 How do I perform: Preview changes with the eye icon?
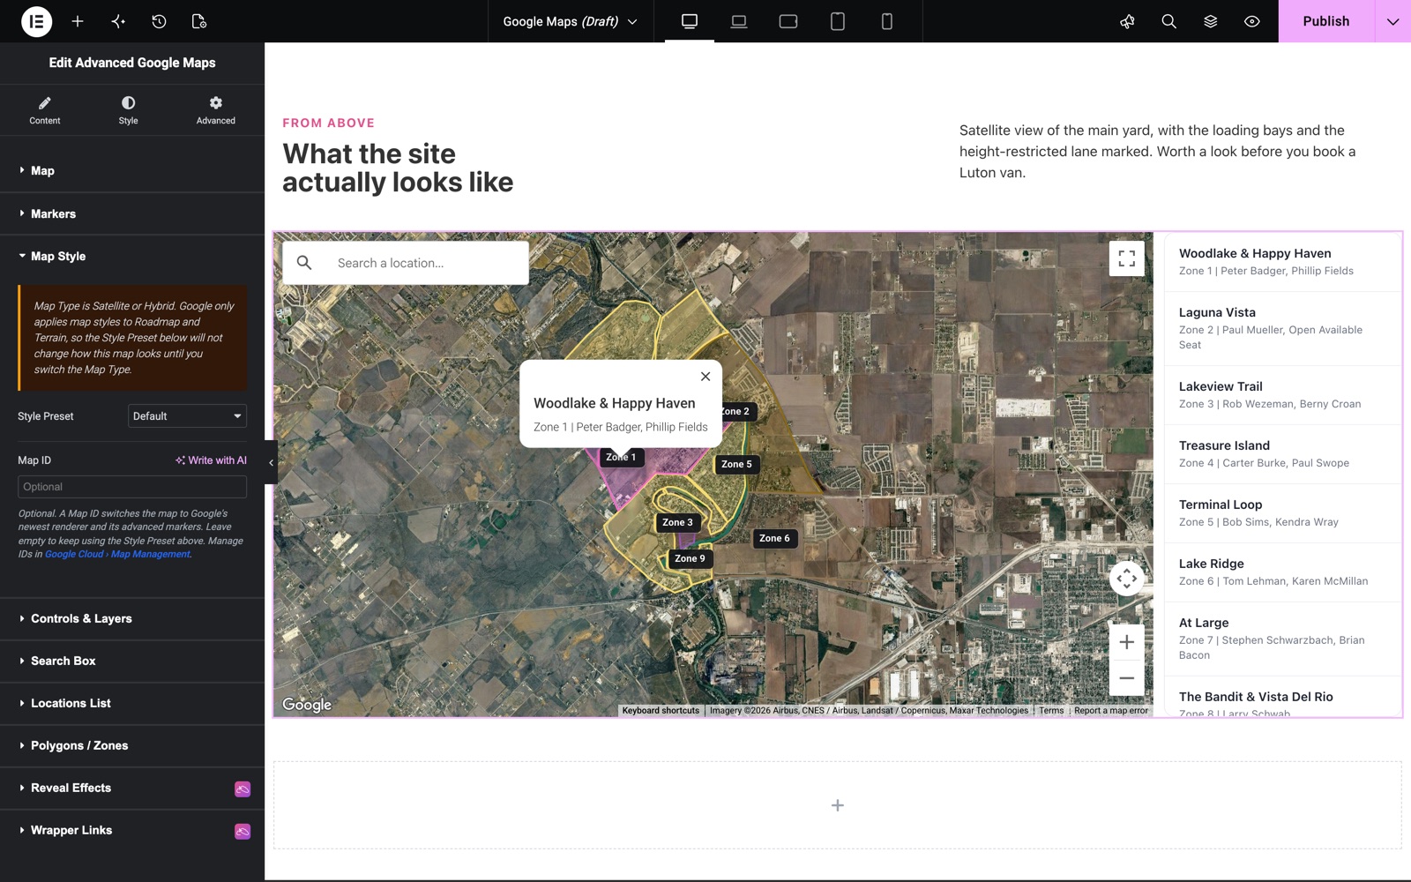(x=1252, y=21)
